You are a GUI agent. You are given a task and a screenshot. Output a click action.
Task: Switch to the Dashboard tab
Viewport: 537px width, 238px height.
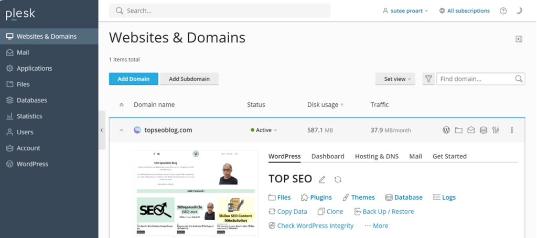coord(328,157)
